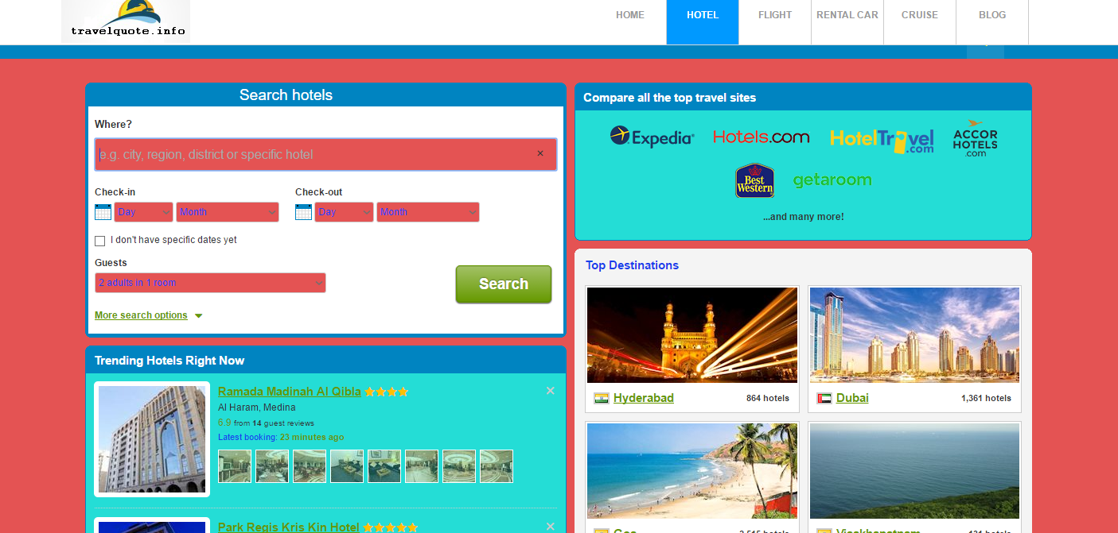
Task: Open the check-in Day dropdown
Action: (x=143, y=211)
